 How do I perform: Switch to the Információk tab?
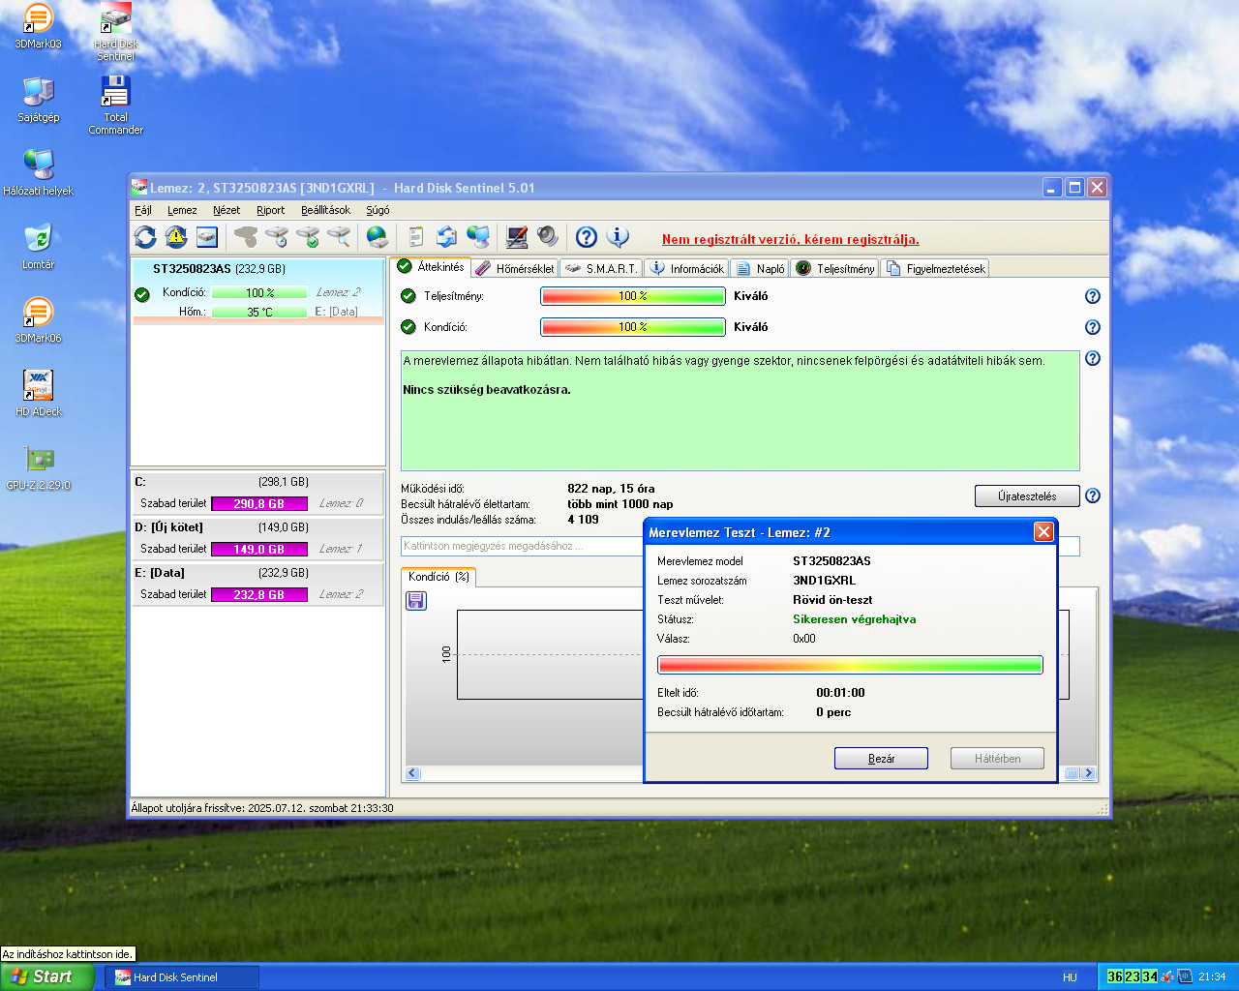click(687, 268)
